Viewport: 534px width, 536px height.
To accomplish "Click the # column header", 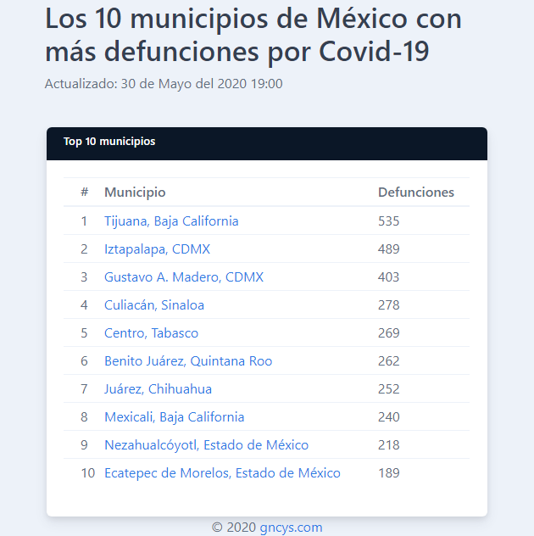I will coord(85,193).
